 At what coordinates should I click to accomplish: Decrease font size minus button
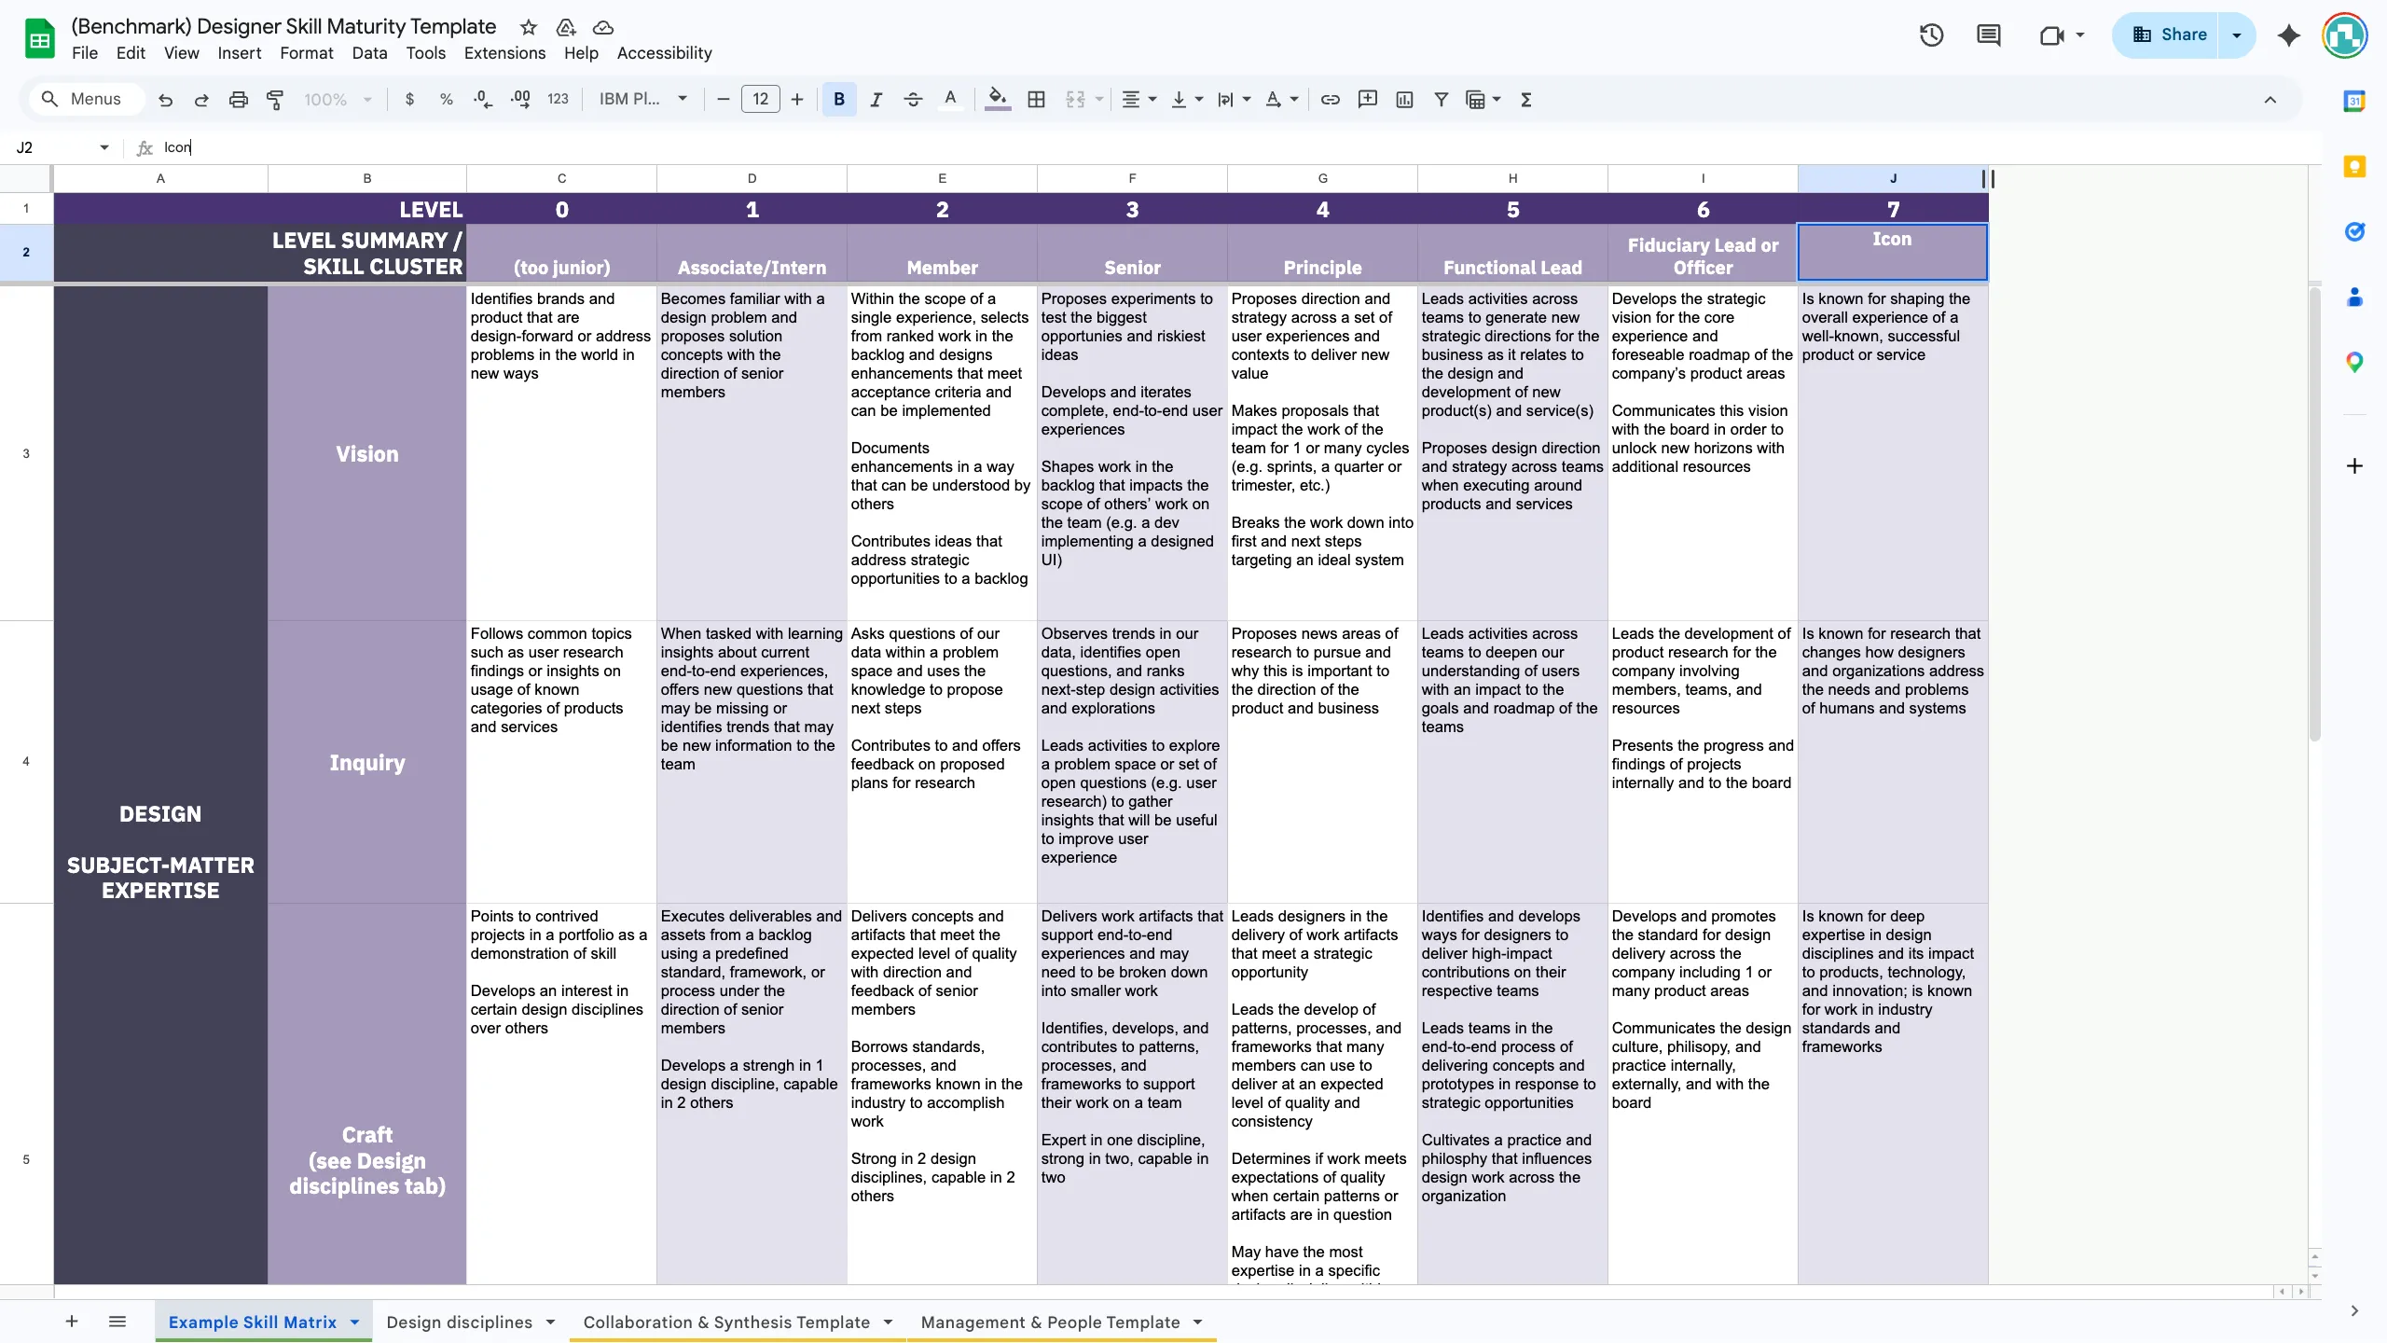click(x=723, y=100)
